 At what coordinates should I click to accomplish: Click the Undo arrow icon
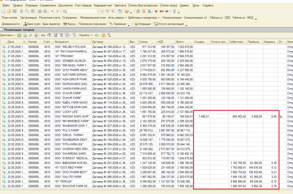click(53, 11)
